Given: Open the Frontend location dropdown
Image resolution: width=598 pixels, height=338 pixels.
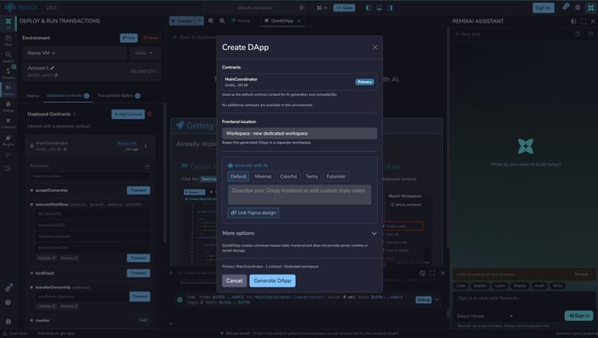Looking at the screenshot, I should (x=299, y=134).
